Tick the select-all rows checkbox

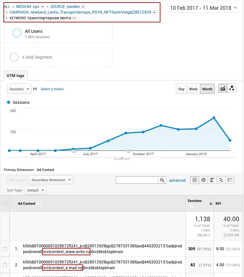[5, 203]
